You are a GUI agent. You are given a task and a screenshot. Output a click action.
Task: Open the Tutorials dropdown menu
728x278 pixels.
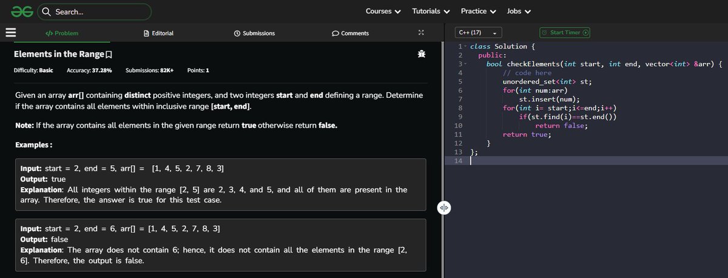431,11
